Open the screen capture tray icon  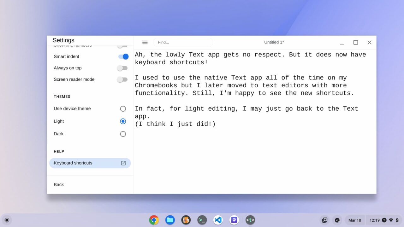(x=324, y=220)
